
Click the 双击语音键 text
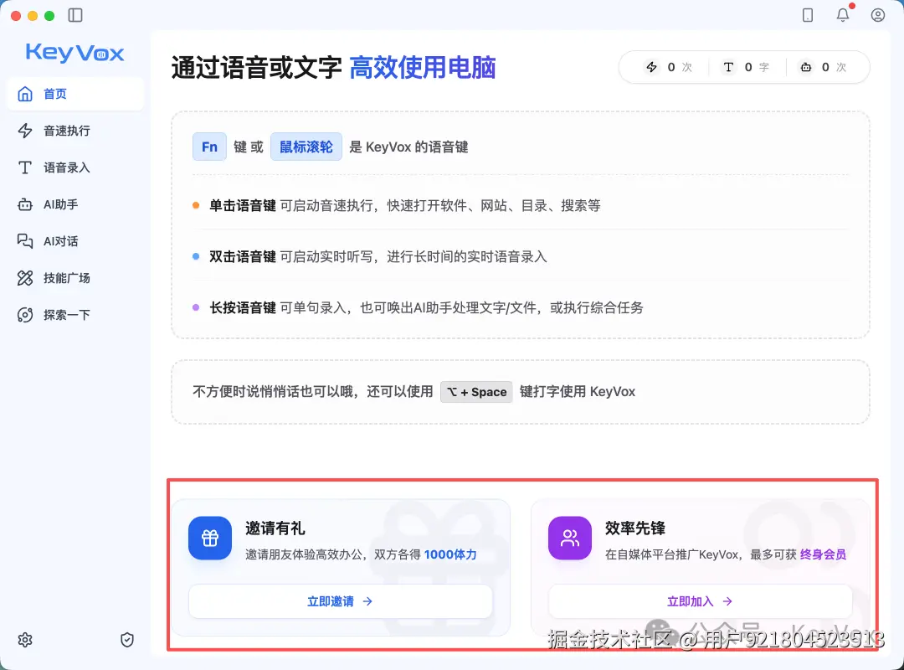click(242, 256)
